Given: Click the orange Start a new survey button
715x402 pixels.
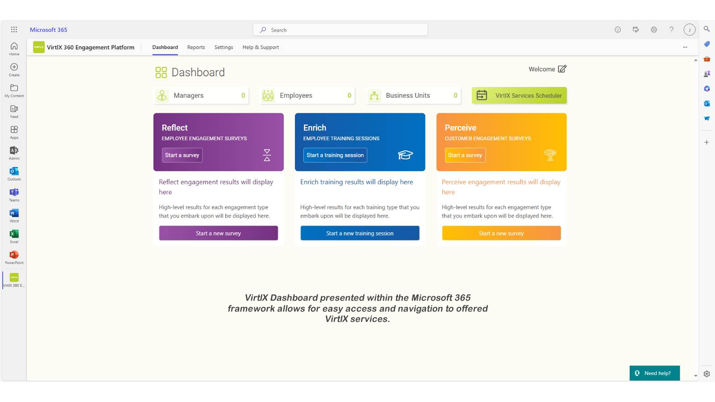Looking at the screenshot, I should click(x=501, y=233).
